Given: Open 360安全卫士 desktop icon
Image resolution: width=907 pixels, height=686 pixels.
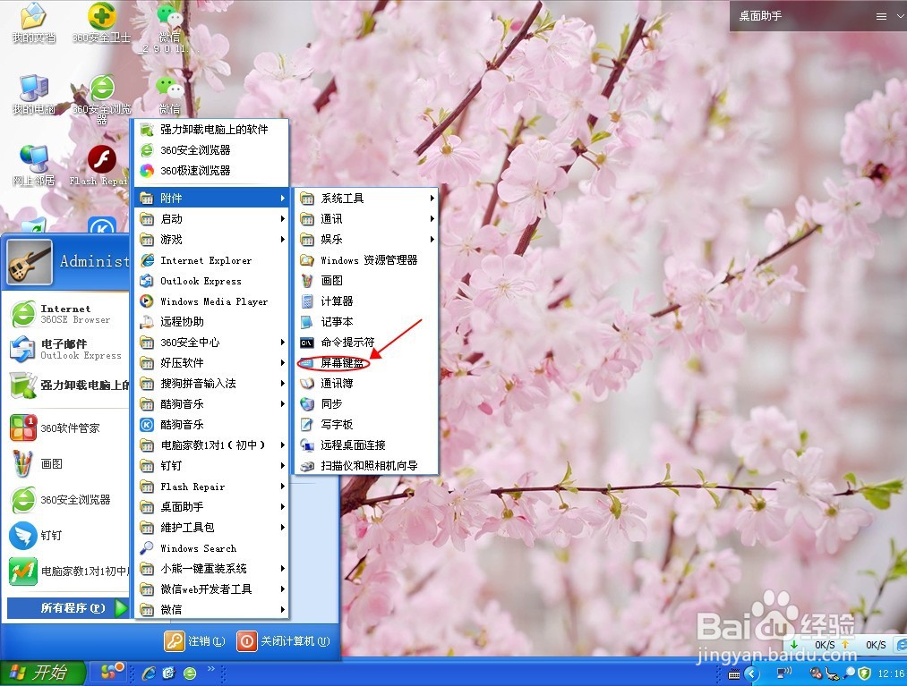Looking at the screenshot, I should (102, 23).
